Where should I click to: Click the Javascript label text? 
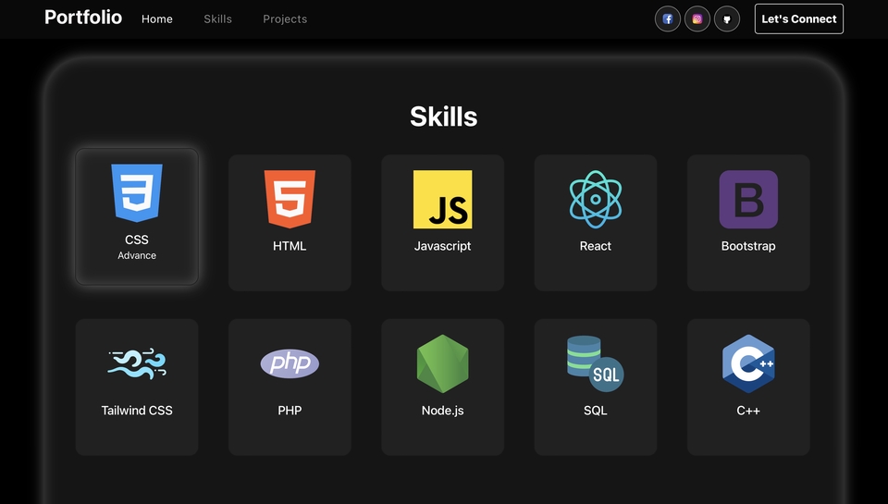click(443, 246)
